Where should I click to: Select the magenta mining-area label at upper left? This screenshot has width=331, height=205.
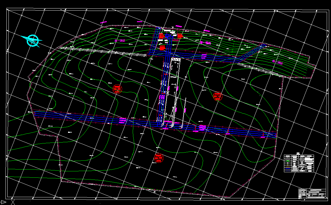(x=120, y=41)
